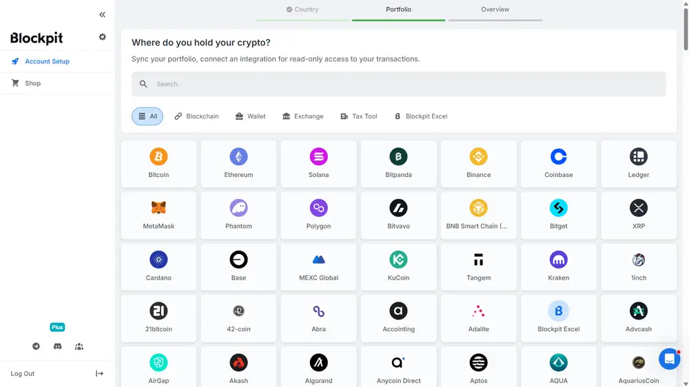Open settings gear next to Blockpit logo
689x387 pixels.
(x=103, y=37)
